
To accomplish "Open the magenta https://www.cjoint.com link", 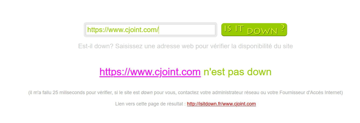I will (x=150, y=72).
